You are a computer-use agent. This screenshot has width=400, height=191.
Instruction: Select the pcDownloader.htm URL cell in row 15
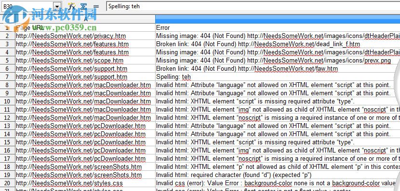click(85, 142)
